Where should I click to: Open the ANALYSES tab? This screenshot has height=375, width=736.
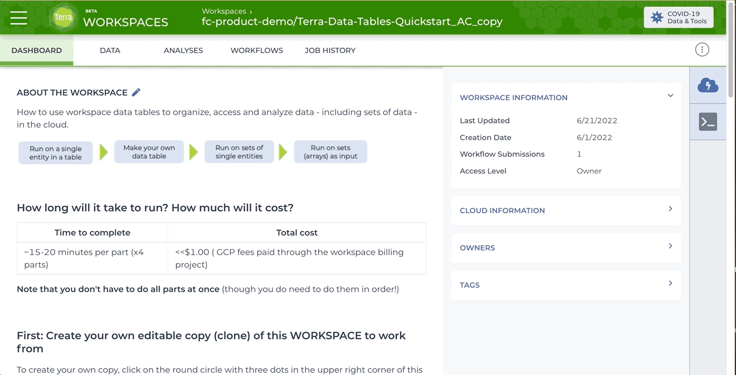coord(183,50)
